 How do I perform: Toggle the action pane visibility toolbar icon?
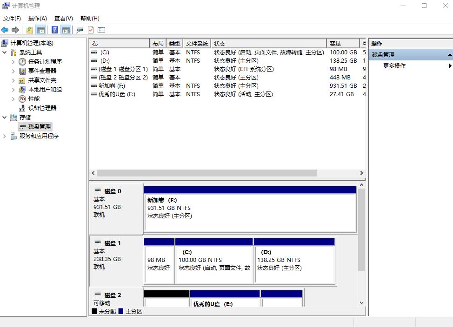(x=66, y=30)
